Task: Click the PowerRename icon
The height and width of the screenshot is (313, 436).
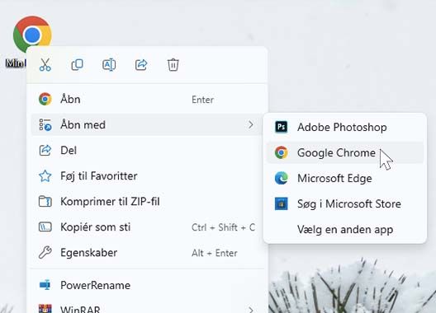Action: 45,285
